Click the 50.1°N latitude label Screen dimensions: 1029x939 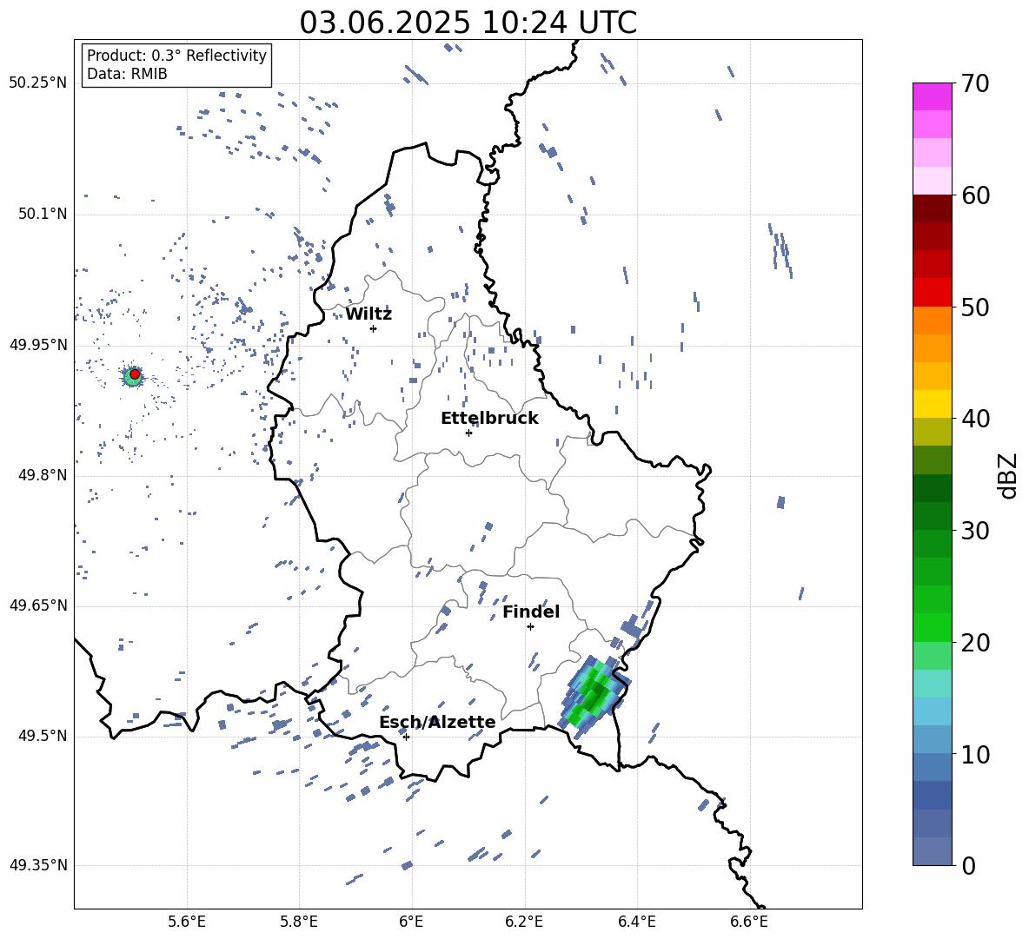coord(42,215)
